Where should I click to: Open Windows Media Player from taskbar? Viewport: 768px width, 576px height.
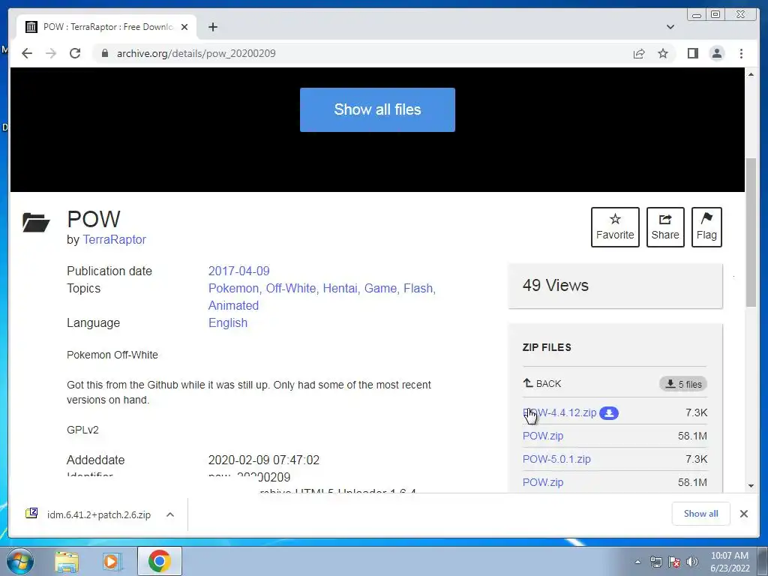pyautogui.click(x=112, y=561)
